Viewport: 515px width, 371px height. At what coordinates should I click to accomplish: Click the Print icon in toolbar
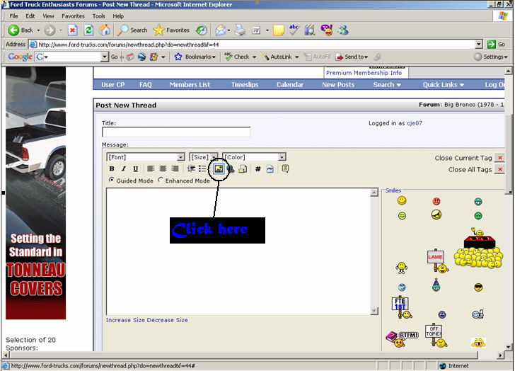[240, 30]
